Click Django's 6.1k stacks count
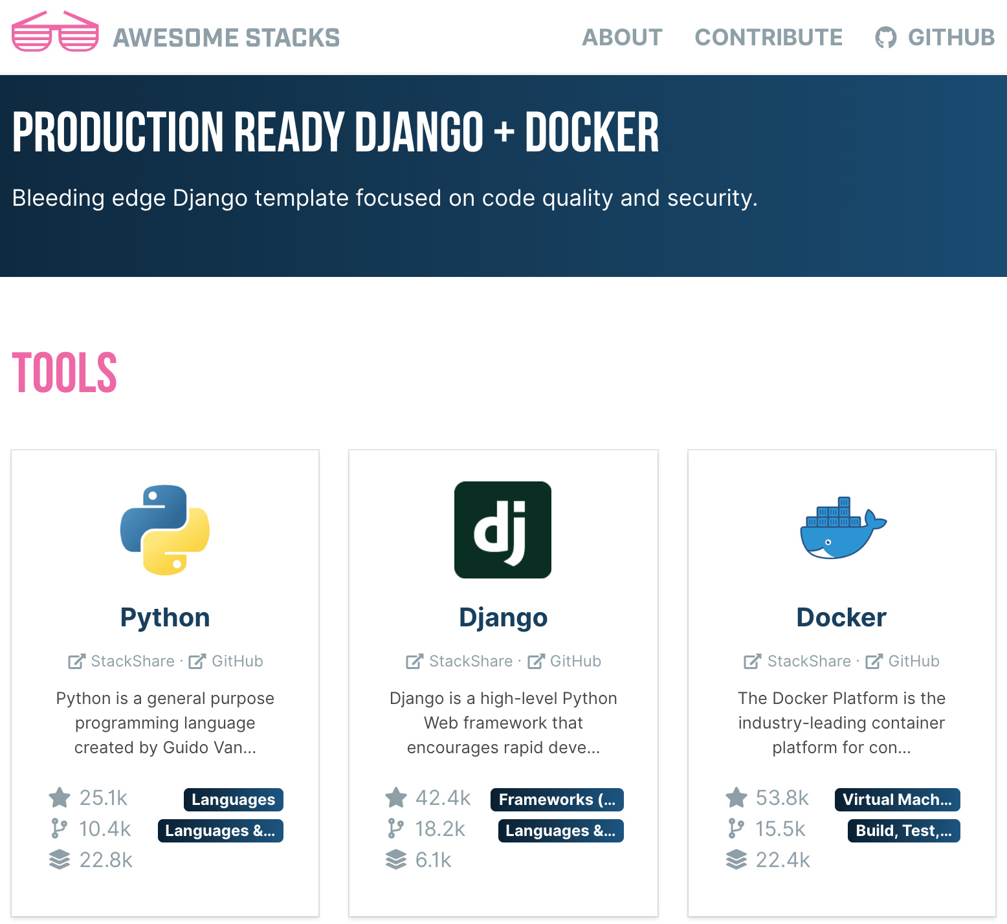 434,860
